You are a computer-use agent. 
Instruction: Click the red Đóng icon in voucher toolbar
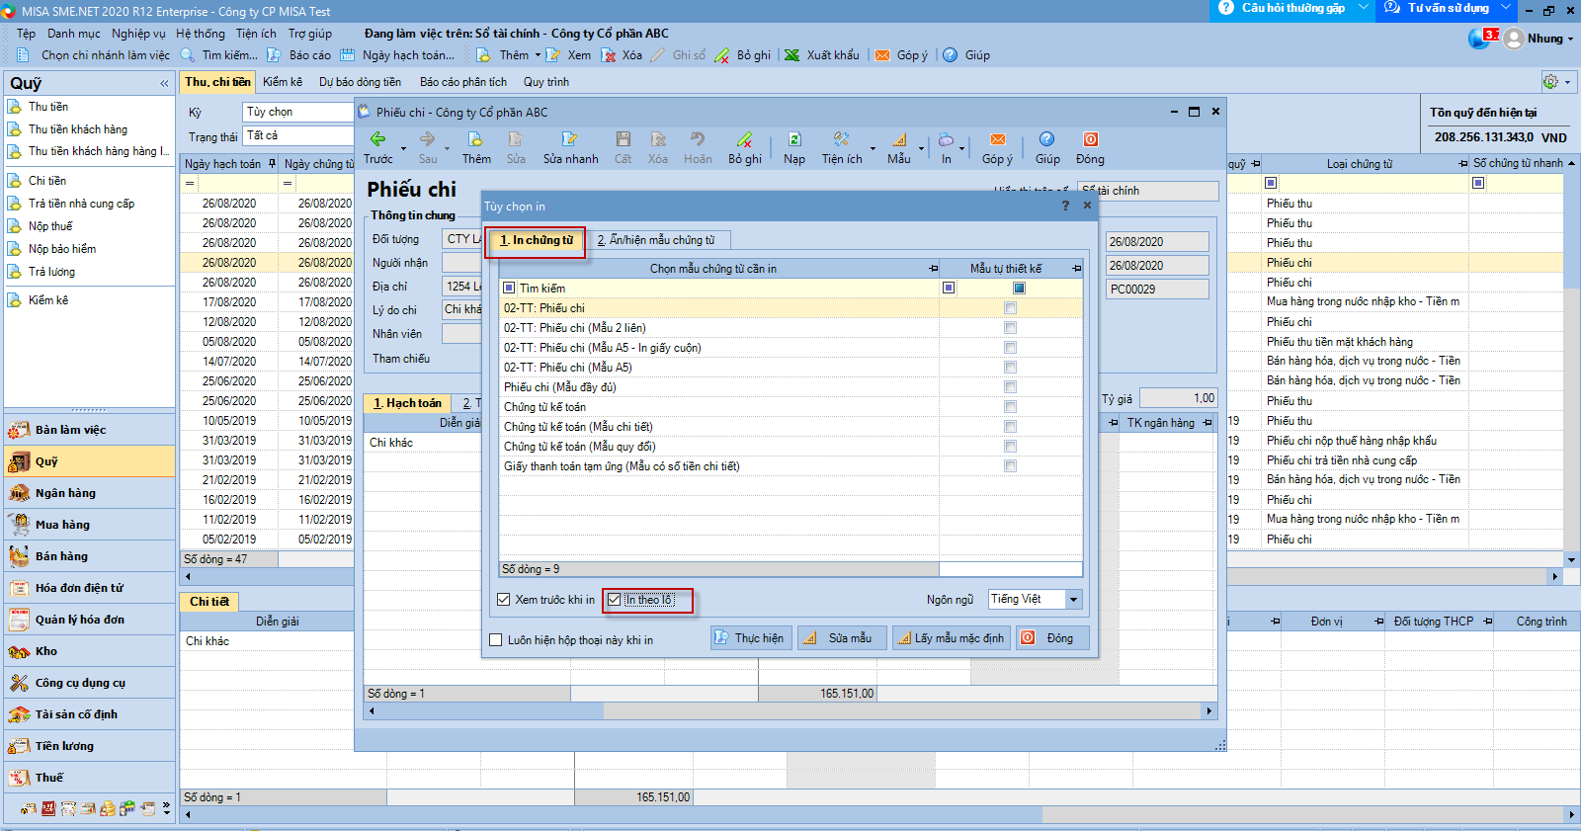(1090, 139)
